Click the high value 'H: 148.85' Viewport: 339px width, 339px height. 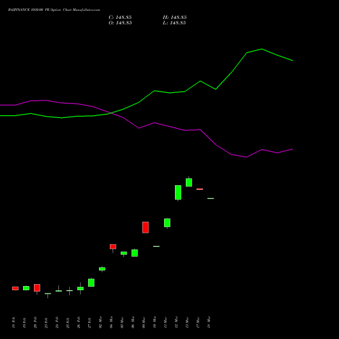174,18
